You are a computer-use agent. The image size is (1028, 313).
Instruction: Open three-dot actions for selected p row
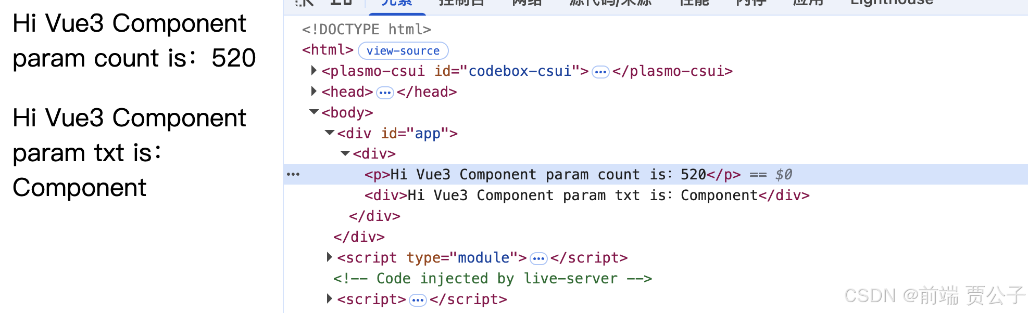(x=293, y=174)
